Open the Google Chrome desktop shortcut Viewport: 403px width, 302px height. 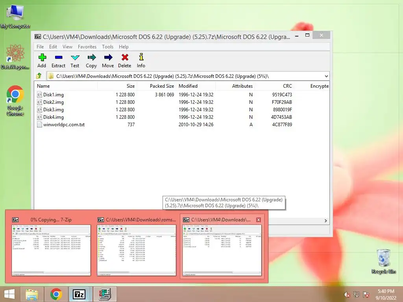[15, 101]
